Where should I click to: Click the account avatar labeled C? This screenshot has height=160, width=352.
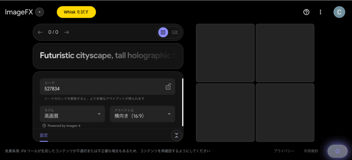339,12
